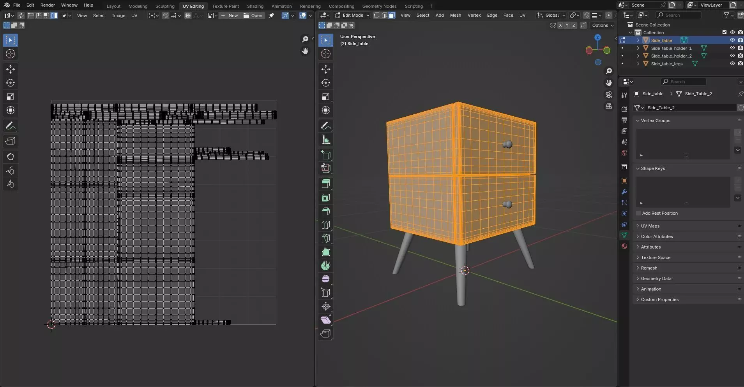Viewport: 744px width, 387px height.
Task: Expand the UV Maps panel
Action: click(x=650, y=226)
